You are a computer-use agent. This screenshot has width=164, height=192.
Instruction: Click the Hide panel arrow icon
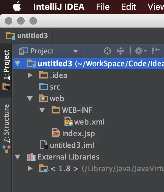tap(156, 51)
